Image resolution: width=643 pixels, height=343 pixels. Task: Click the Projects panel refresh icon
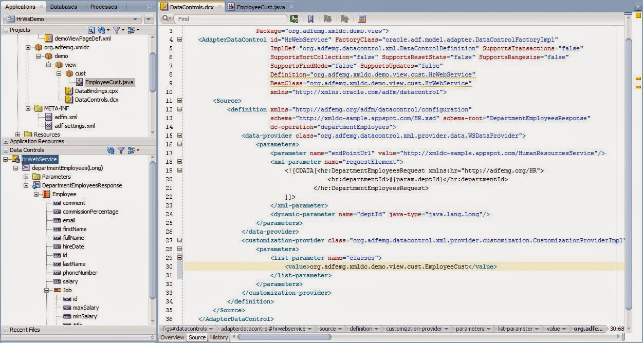103,30
